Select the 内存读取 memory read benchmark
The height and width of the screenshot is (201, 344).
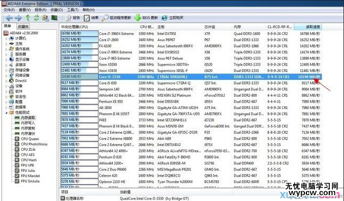point(28,118)
